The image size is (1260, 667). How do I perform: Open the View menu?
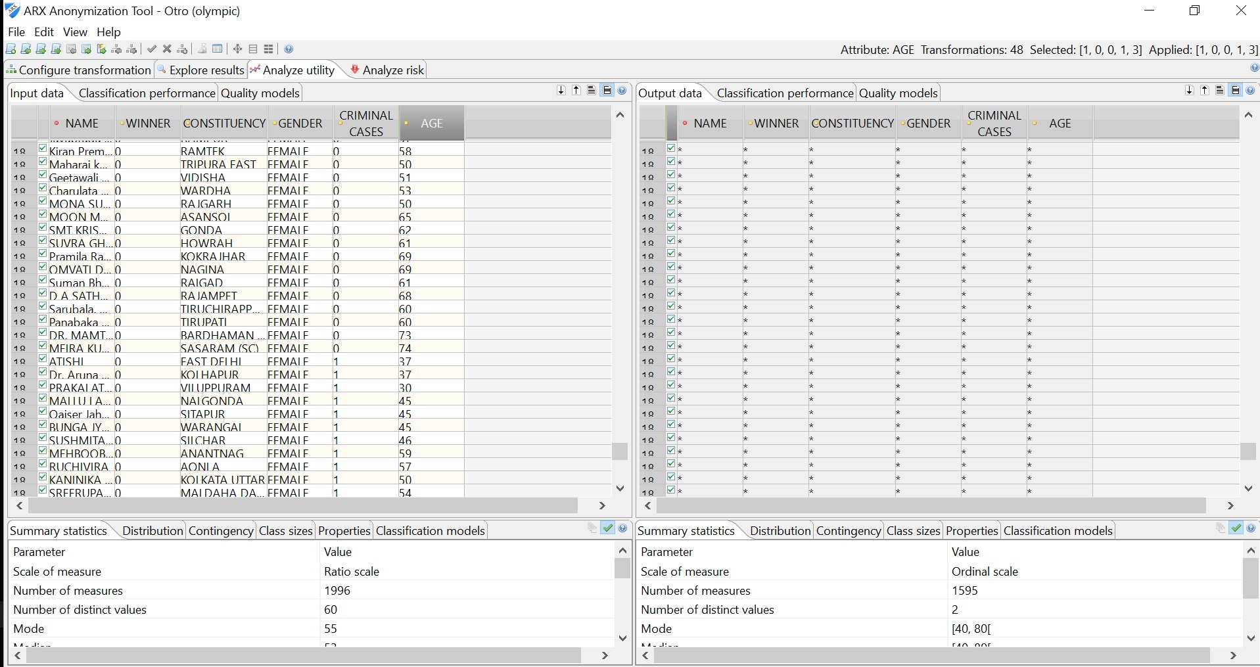click(75, 32)
